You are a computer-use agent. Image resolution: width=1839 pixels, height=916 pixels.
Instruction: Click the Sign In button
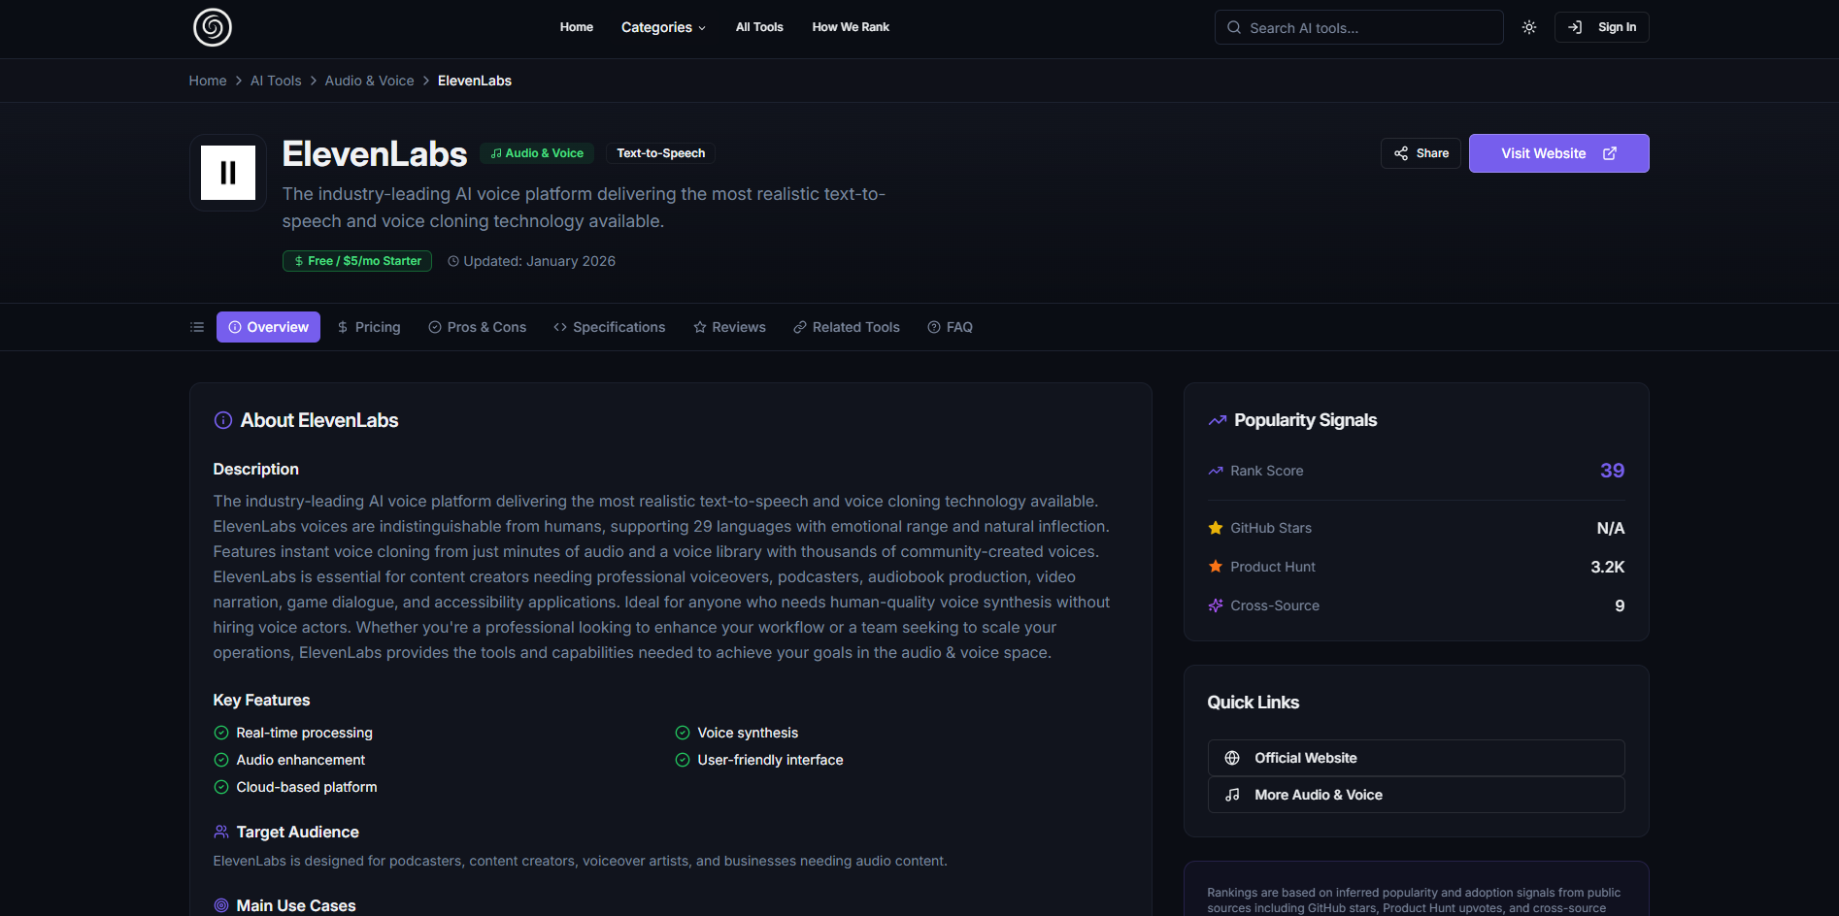click(1601, 27)
